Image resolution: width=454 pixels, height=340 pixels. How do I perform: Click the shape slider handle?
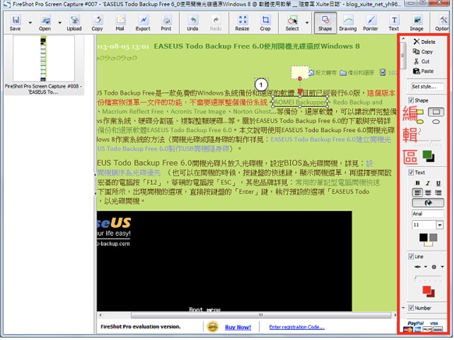[431, 142]
